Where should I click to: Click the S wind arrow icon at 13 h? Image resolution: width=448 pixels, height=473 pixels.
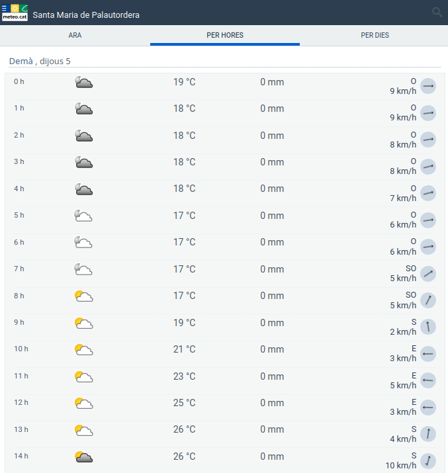tap(428, 434)
